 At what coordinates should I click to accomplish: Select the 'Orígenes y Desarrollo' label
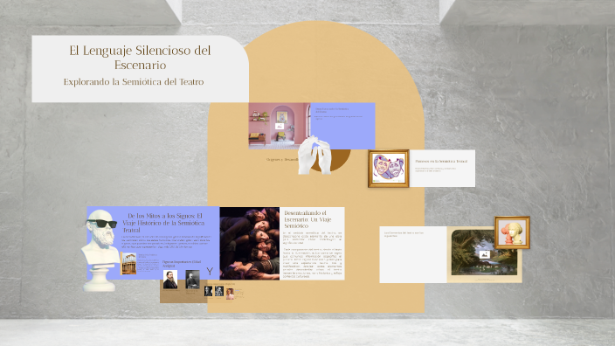pyautogui.click(x=282, y=160)
